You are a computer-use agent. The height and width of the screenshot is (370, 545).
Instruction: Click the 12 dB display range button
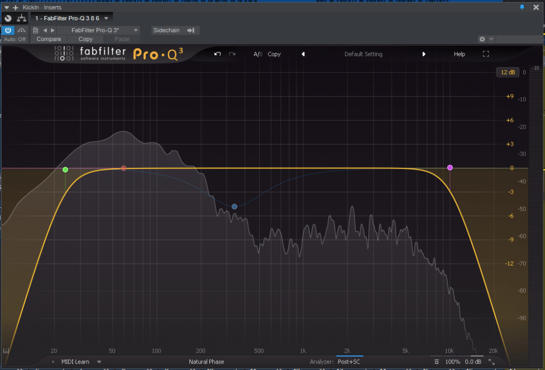pyautogui.click(x=507, y=72)
